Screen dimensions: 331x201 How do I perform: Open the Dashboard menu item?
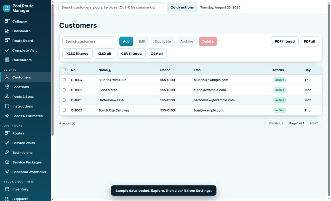click(x=25, y=31)
